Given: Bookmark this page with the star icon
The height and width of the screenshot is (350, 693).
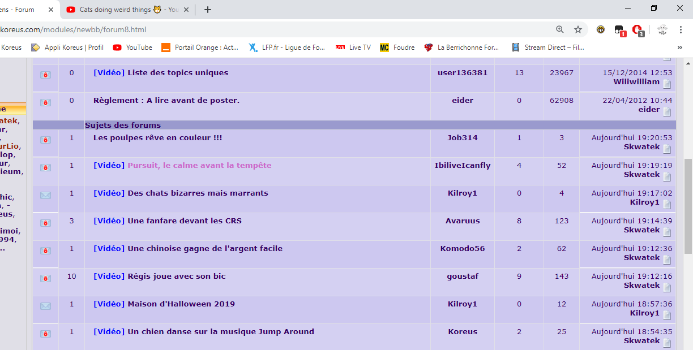Looking at the screenshot, I should [577, 29].
